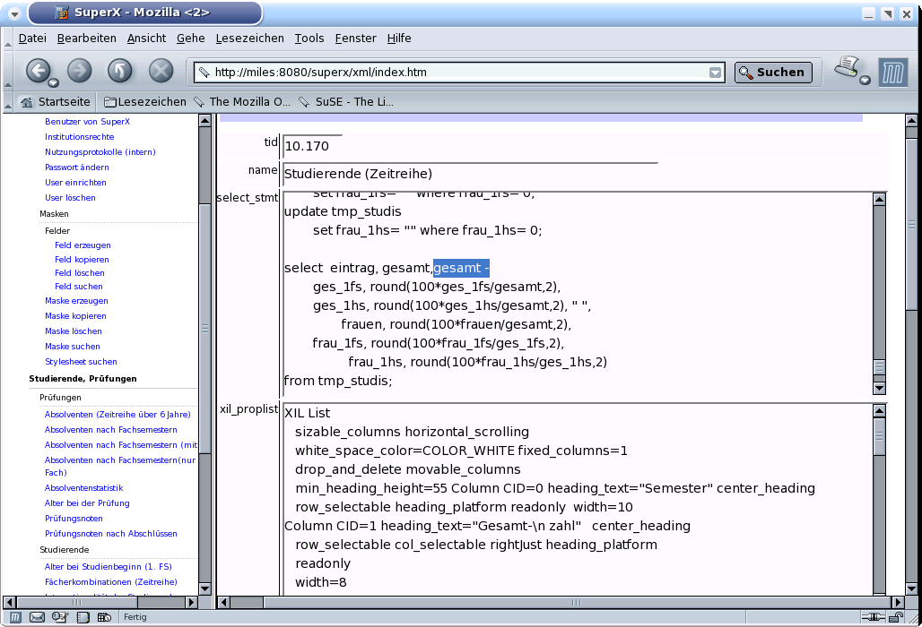This screenshot has height=627, width=922.
Task: Reload the page with the Reload button
Action: [x=120, y=71]
